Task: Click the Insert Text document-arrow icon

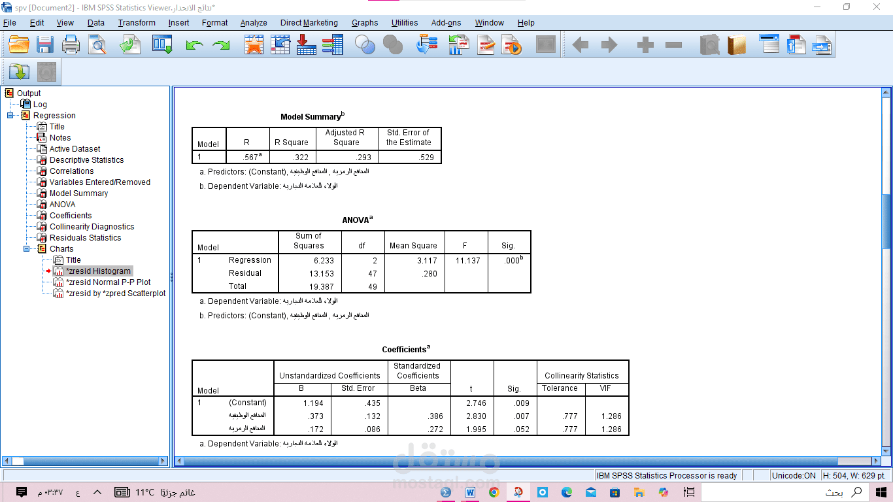Action: (x=822, y=45)
